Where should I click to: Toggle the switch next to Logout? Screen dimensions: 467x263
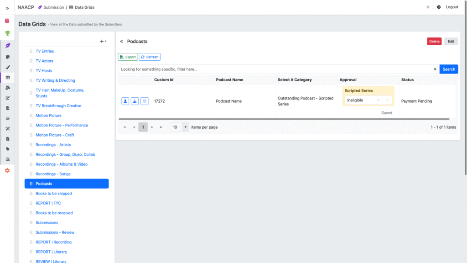tap(429, 7)
